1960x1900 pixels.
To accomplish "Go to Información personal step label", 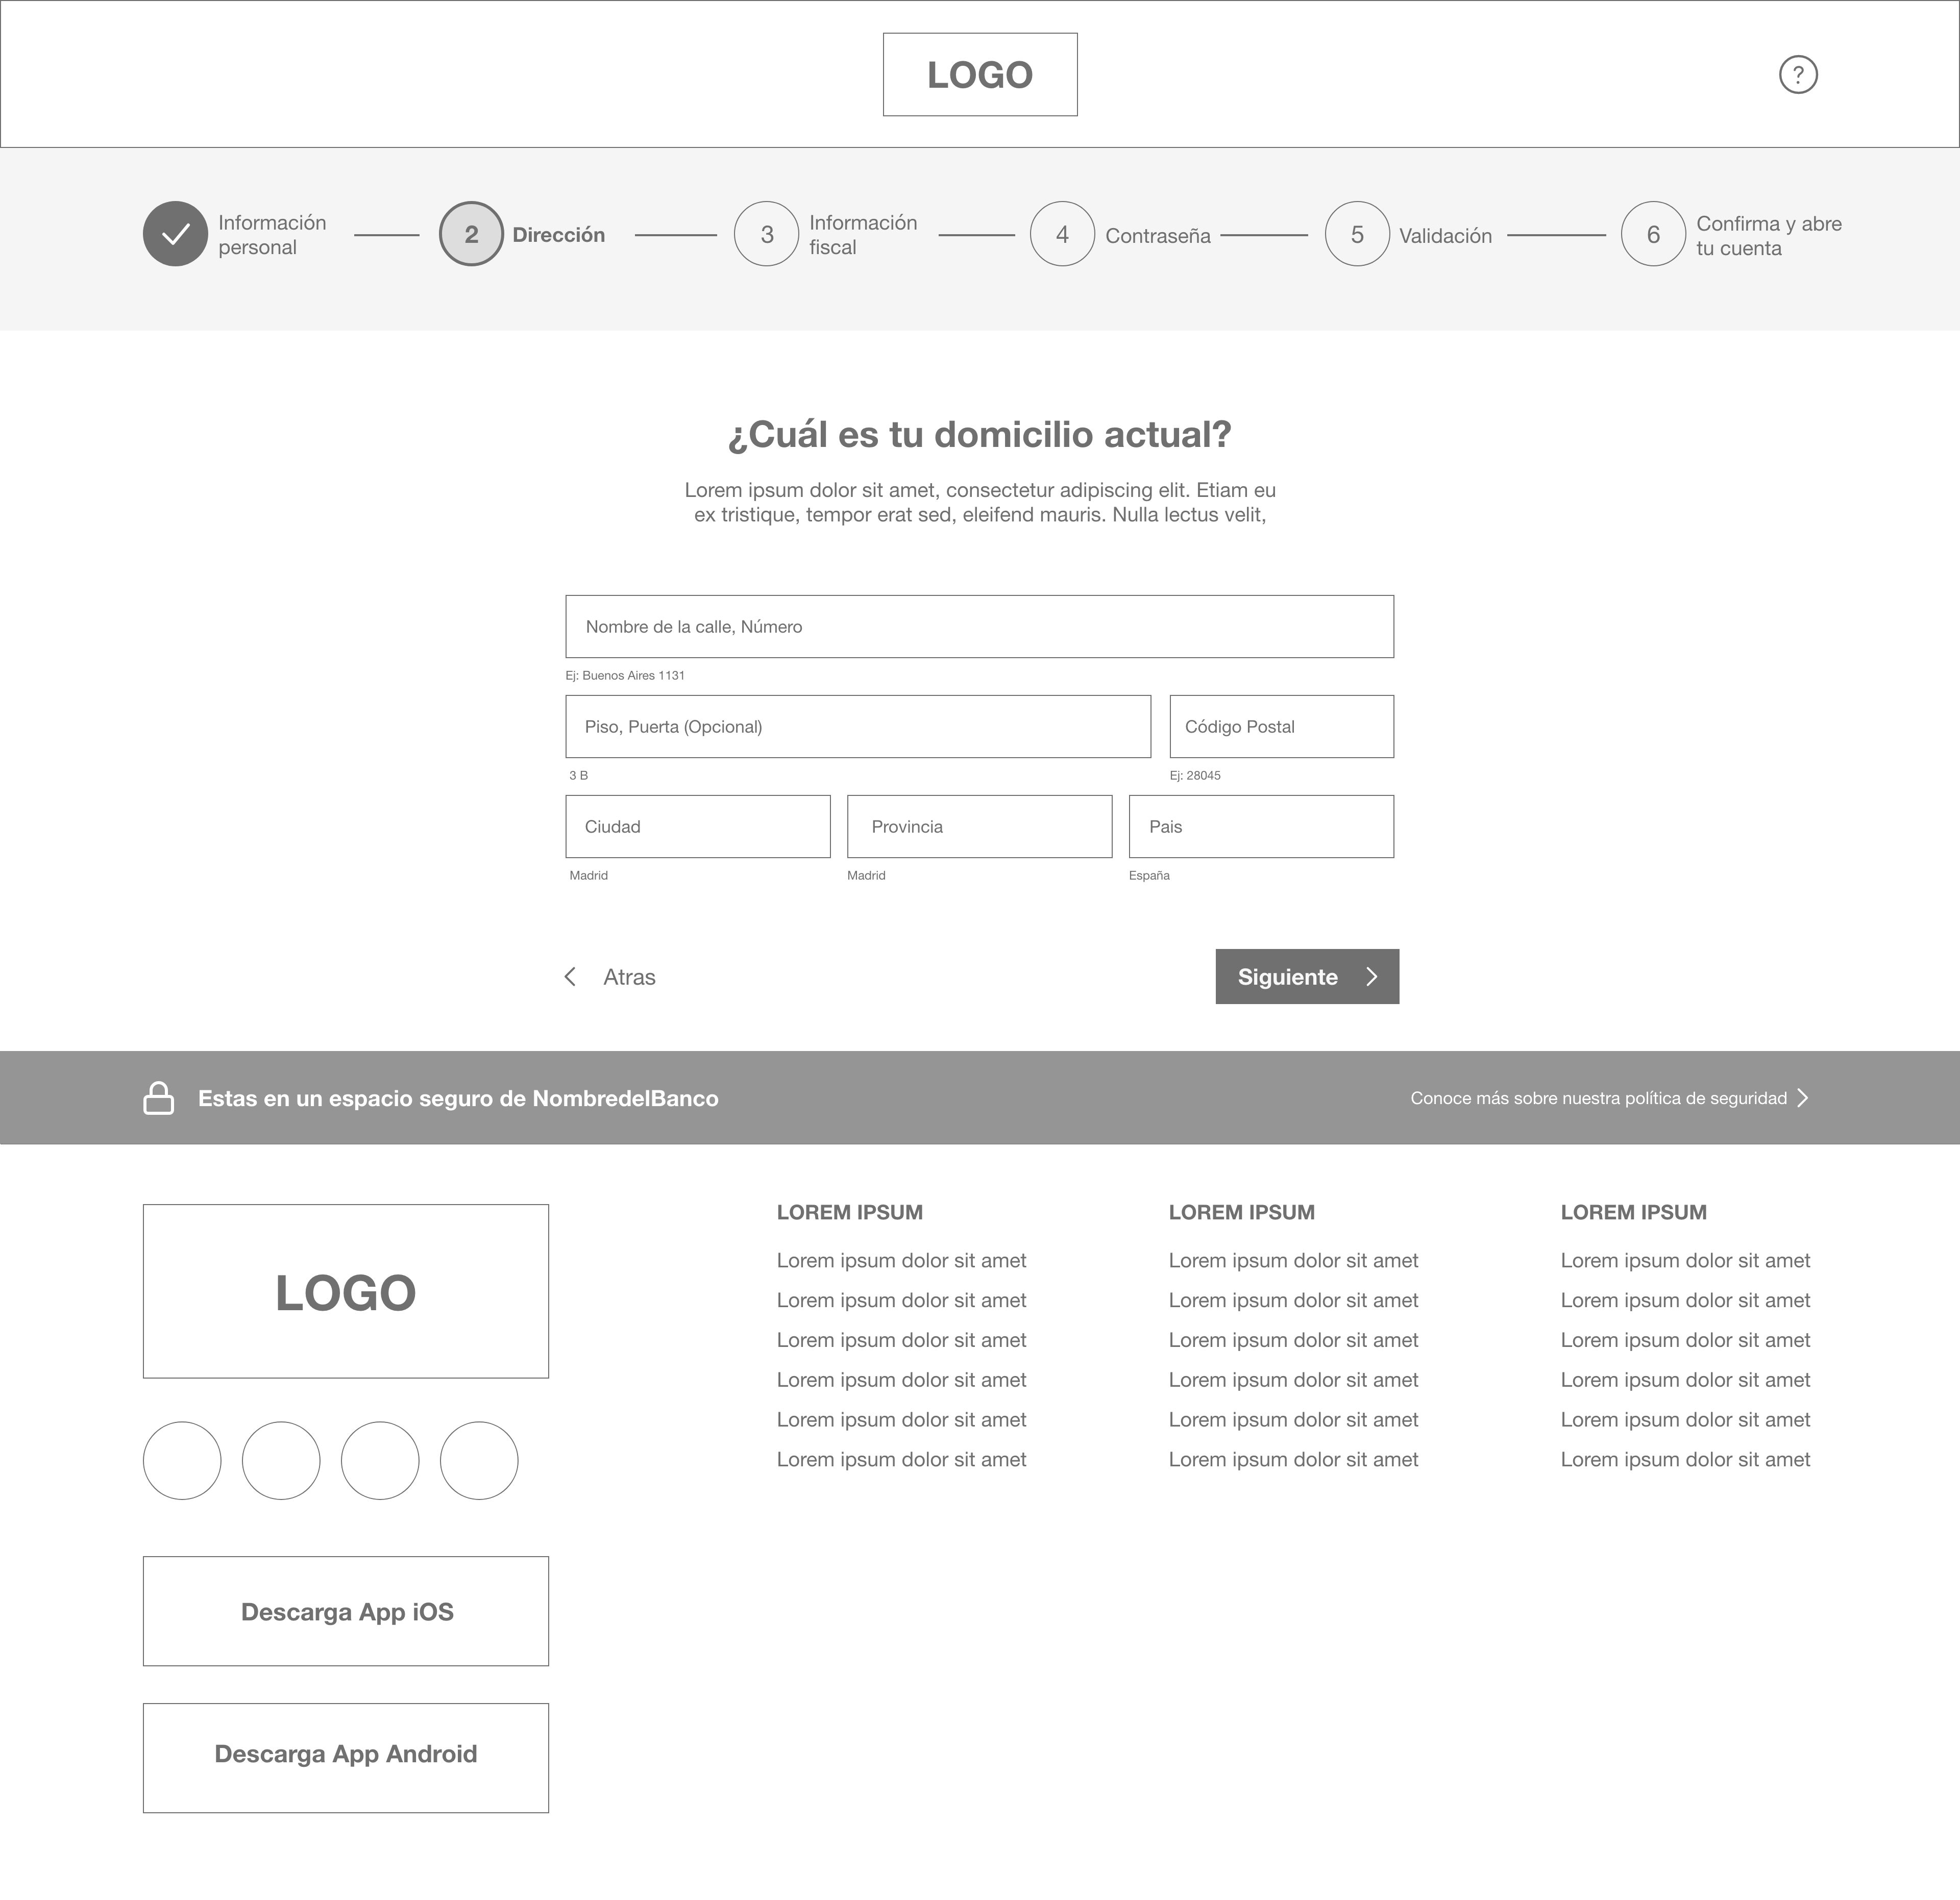I will coord(272,235).
